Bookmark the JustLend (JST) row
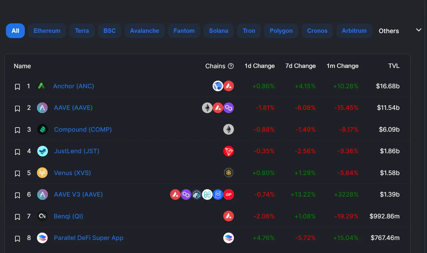Image resolution: width=427 pixels, height=253 pixels. [18, 152]
